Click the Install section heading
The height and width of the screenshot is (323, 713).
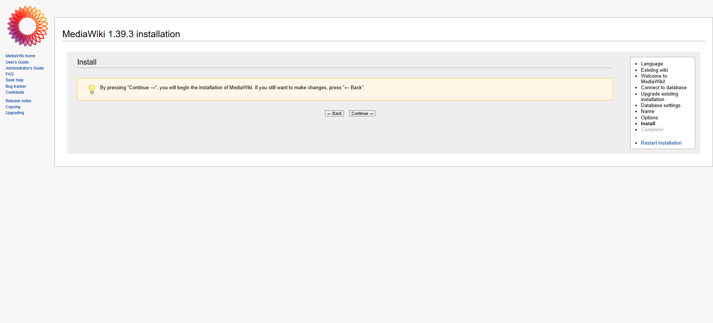[87, 62]
